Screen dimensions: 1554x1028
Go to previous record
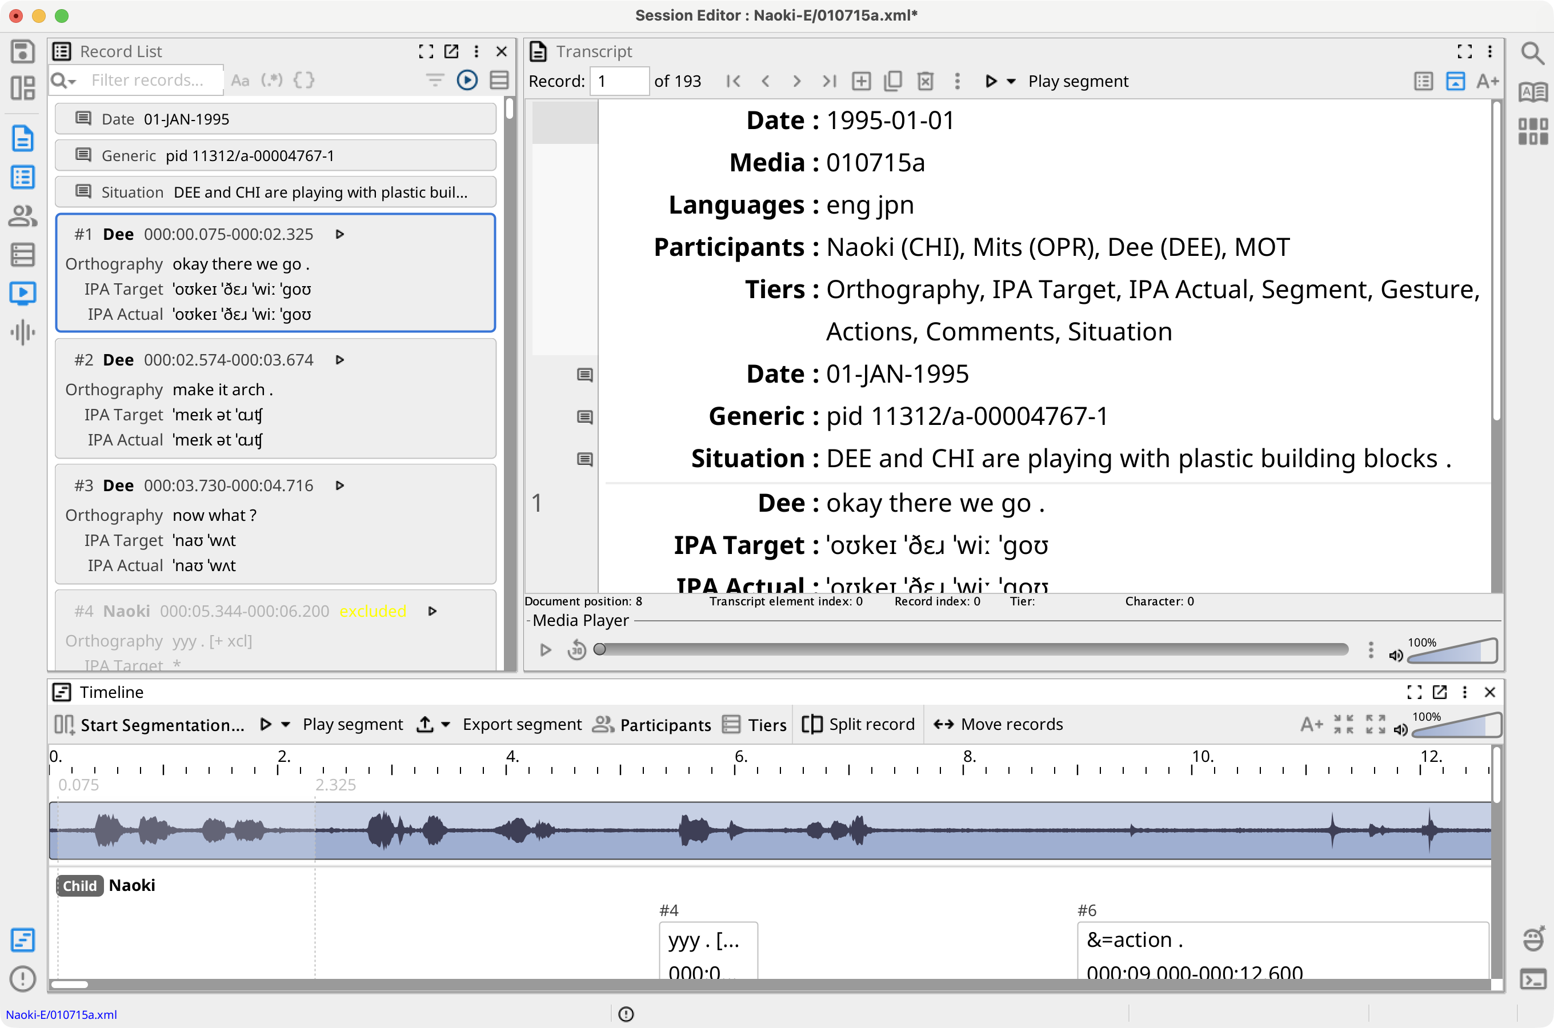765,81
